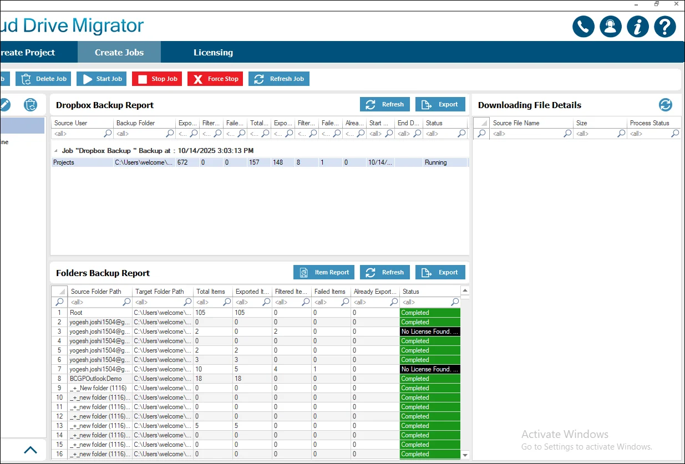
Task: Click row number 16 header
Action: (x=59, y=454)
